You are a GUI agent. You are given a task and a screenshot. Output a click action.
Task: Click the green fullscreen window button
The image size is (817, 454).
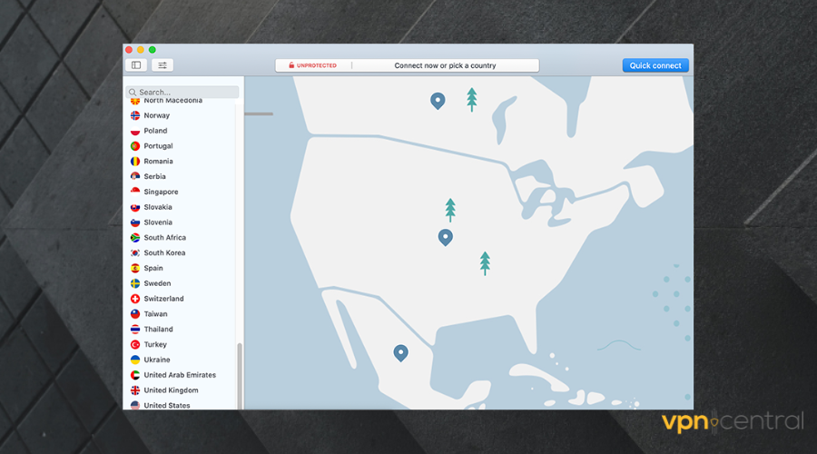pyautogui.click(x=153, y=50)
